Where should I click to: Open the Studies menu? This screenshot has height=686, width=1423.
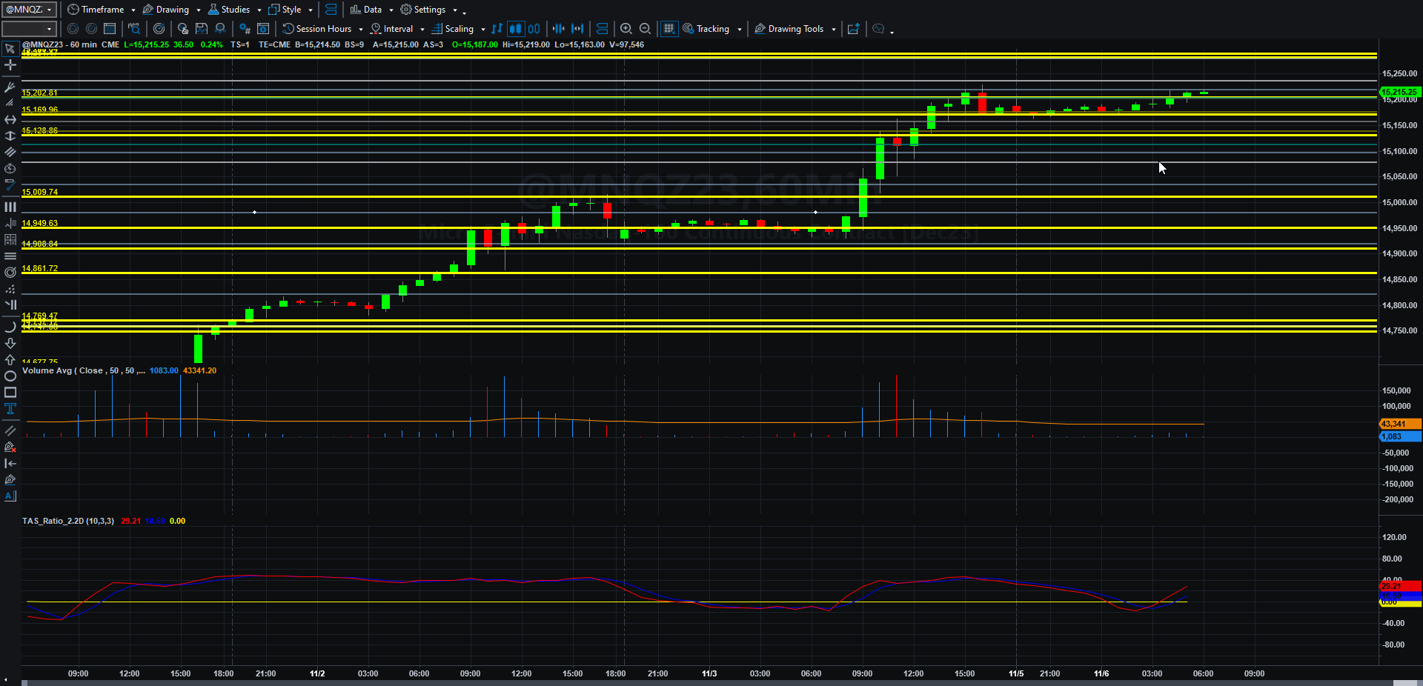[x=234, y=10]
